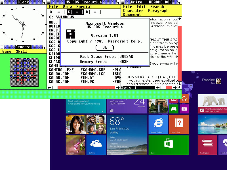The image size is (227, 170).
Task: Select CONTROL.EXE in the file list
Action: 61,70
